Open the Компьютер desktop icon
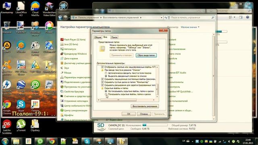The image size is (258, 145). pos(7,8)
